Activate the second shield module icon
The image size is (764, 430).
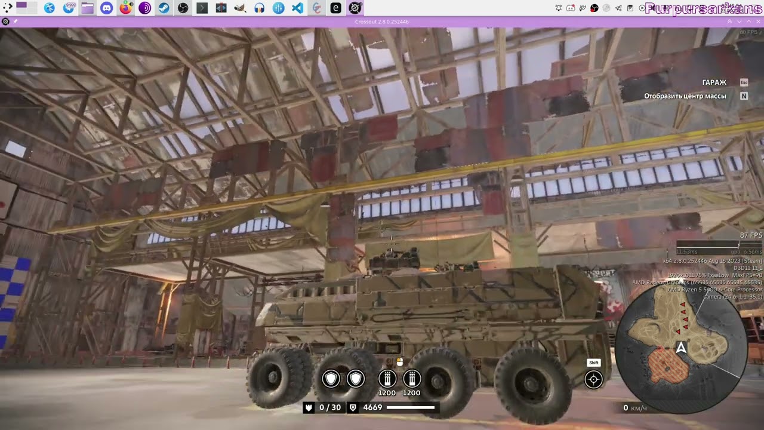356,379
